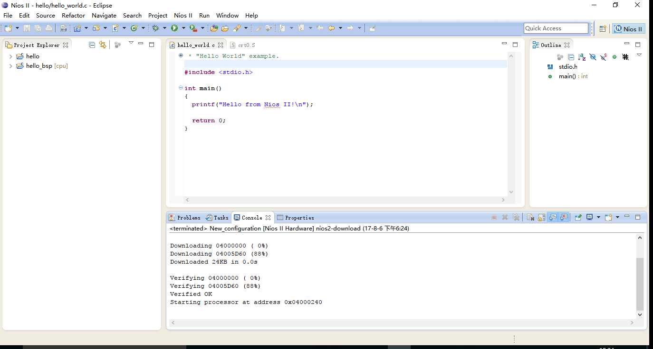Open the Debug dropdown arrow

click(164, 28)
